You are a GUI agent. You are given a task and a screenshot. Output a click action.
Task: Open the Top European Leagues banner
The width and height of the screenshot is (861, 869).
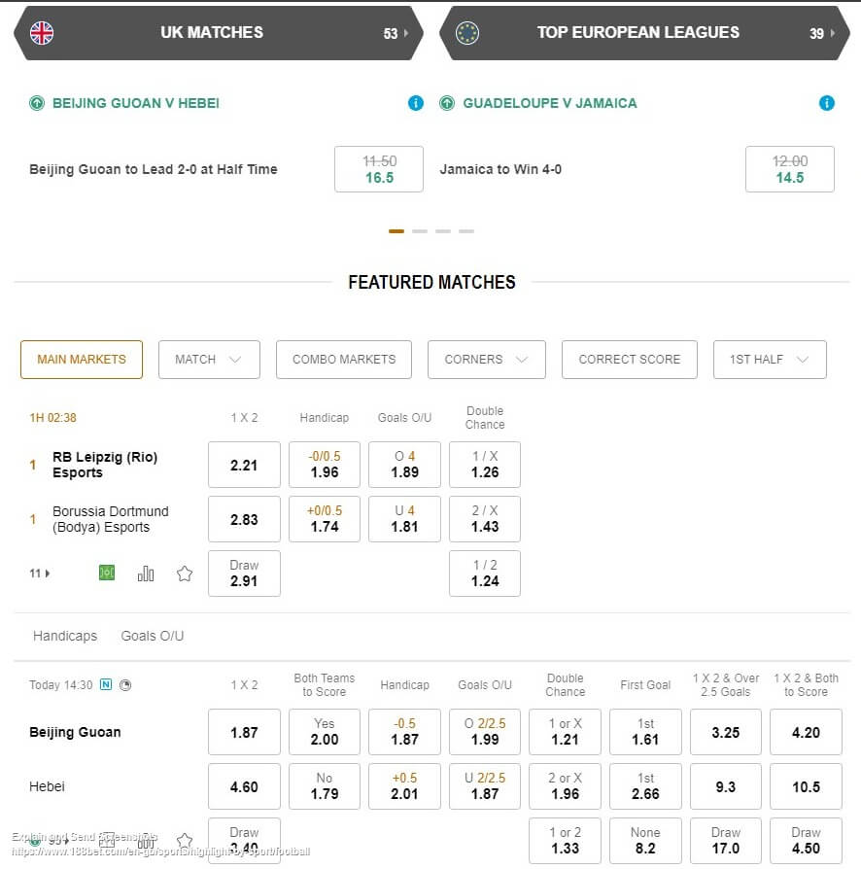point(644,33)
